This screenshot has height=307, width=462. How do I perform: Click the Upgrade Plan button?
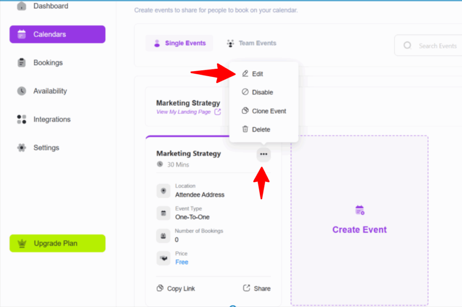click(x=57, y=244)
